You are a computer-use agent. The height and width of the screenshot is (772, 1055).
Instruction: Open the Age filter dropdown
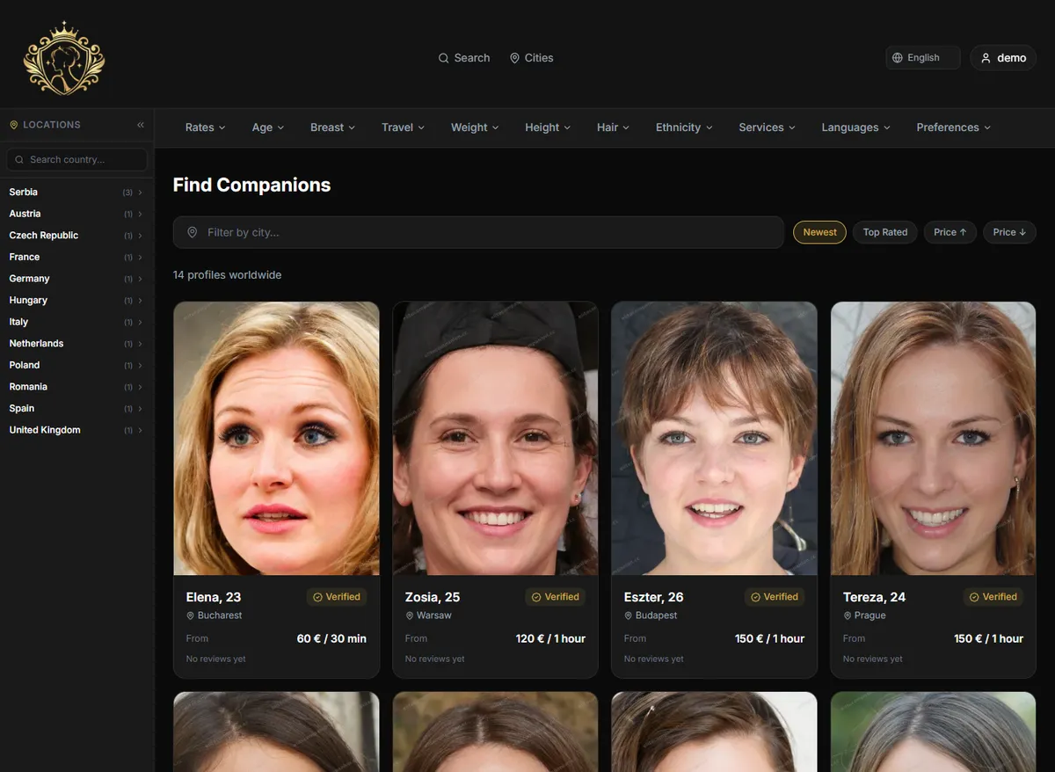(x=268, y=127)
